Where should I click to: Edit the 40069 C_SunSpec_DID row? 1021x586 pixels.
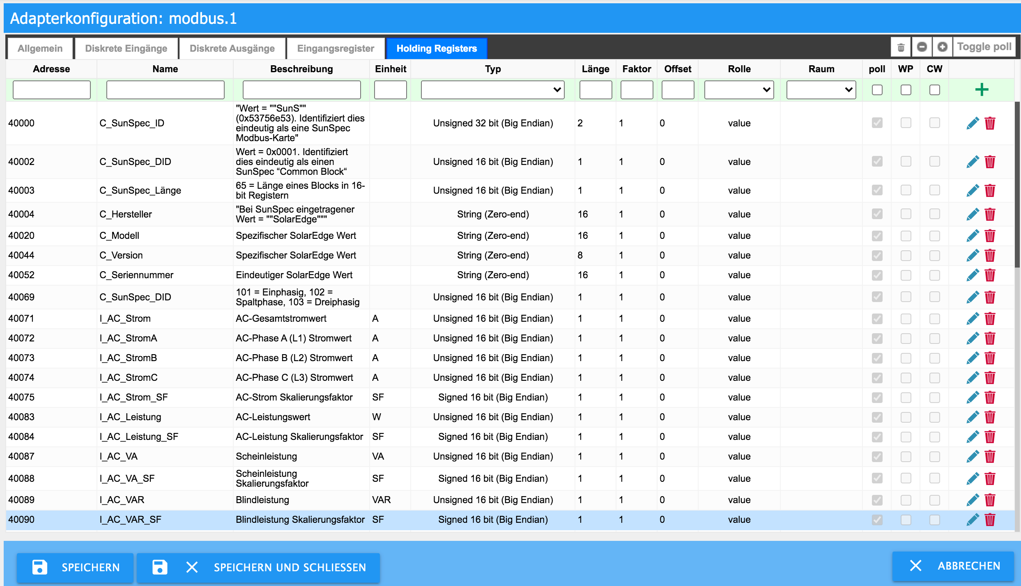point(973,297)
